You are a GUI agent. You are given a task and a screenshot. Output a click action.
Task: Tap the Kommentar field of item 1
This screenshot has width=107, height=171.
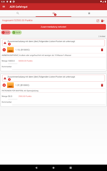[58, 67]
